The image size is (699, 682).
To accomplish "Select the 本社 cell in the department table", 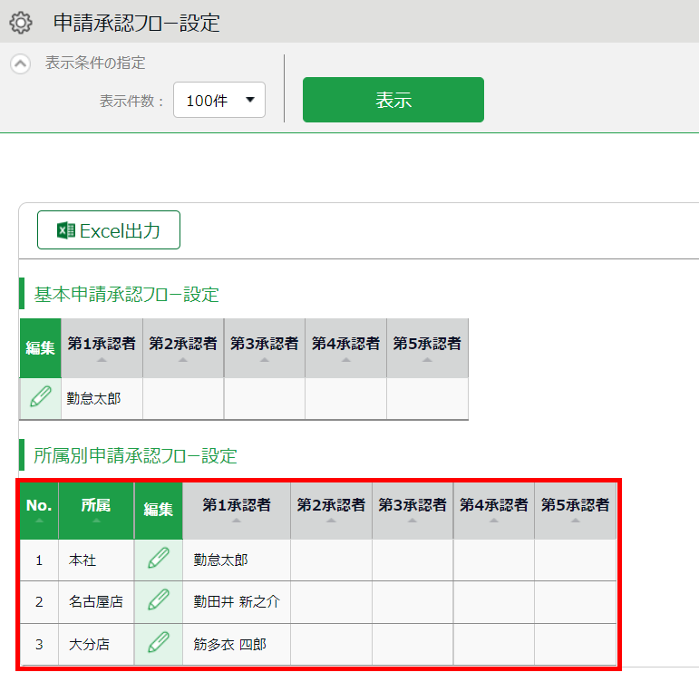I will 96,560.
